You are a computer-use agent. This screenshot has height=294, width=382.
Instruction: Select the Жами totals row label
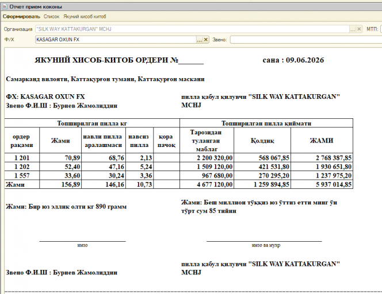(x=22, y=184)
